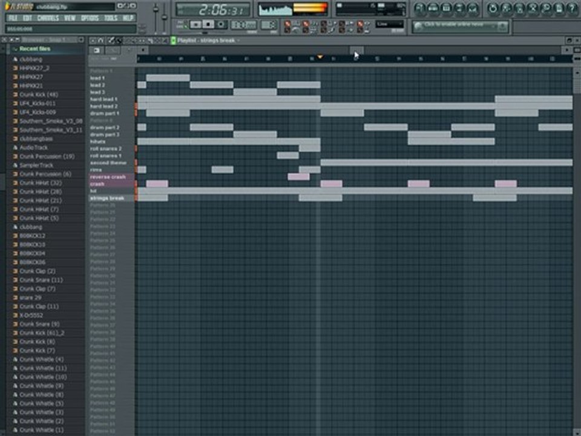Toggle second recording-panel switch in bottom row
Screen dimensions: 581x436
306,30
